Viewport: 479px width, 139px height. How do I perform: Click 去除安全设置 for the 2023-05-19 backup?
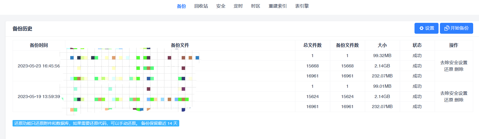tap(454, 93)
